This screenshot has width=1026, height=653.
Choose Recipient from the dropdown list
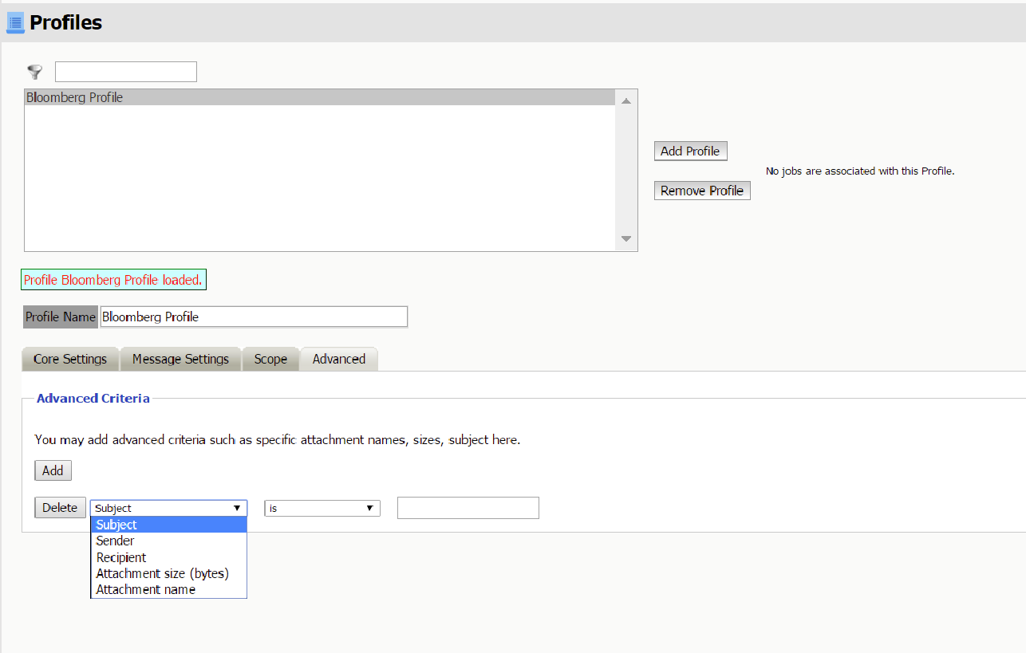click(x=168, y=557)
